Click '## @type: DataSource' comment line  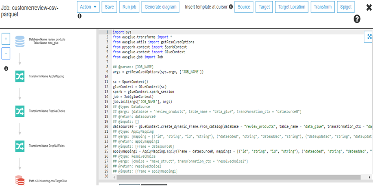(x=131, y=107)
